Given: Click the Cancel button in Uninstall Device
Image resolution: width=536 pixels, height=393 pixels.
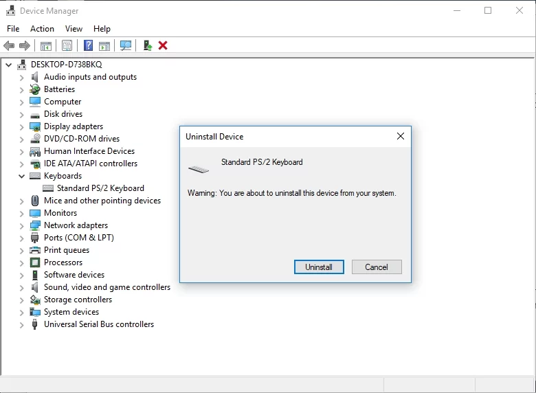Looking at the screenshot, I should click(377, 267).
